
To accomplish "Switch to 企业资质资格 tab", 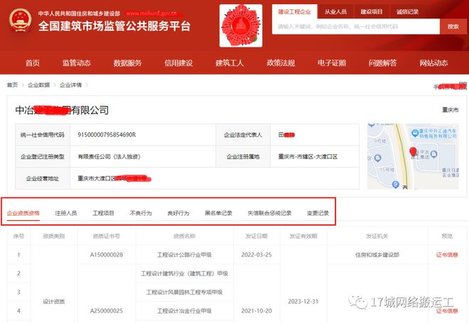I will [x=23, y=213].
